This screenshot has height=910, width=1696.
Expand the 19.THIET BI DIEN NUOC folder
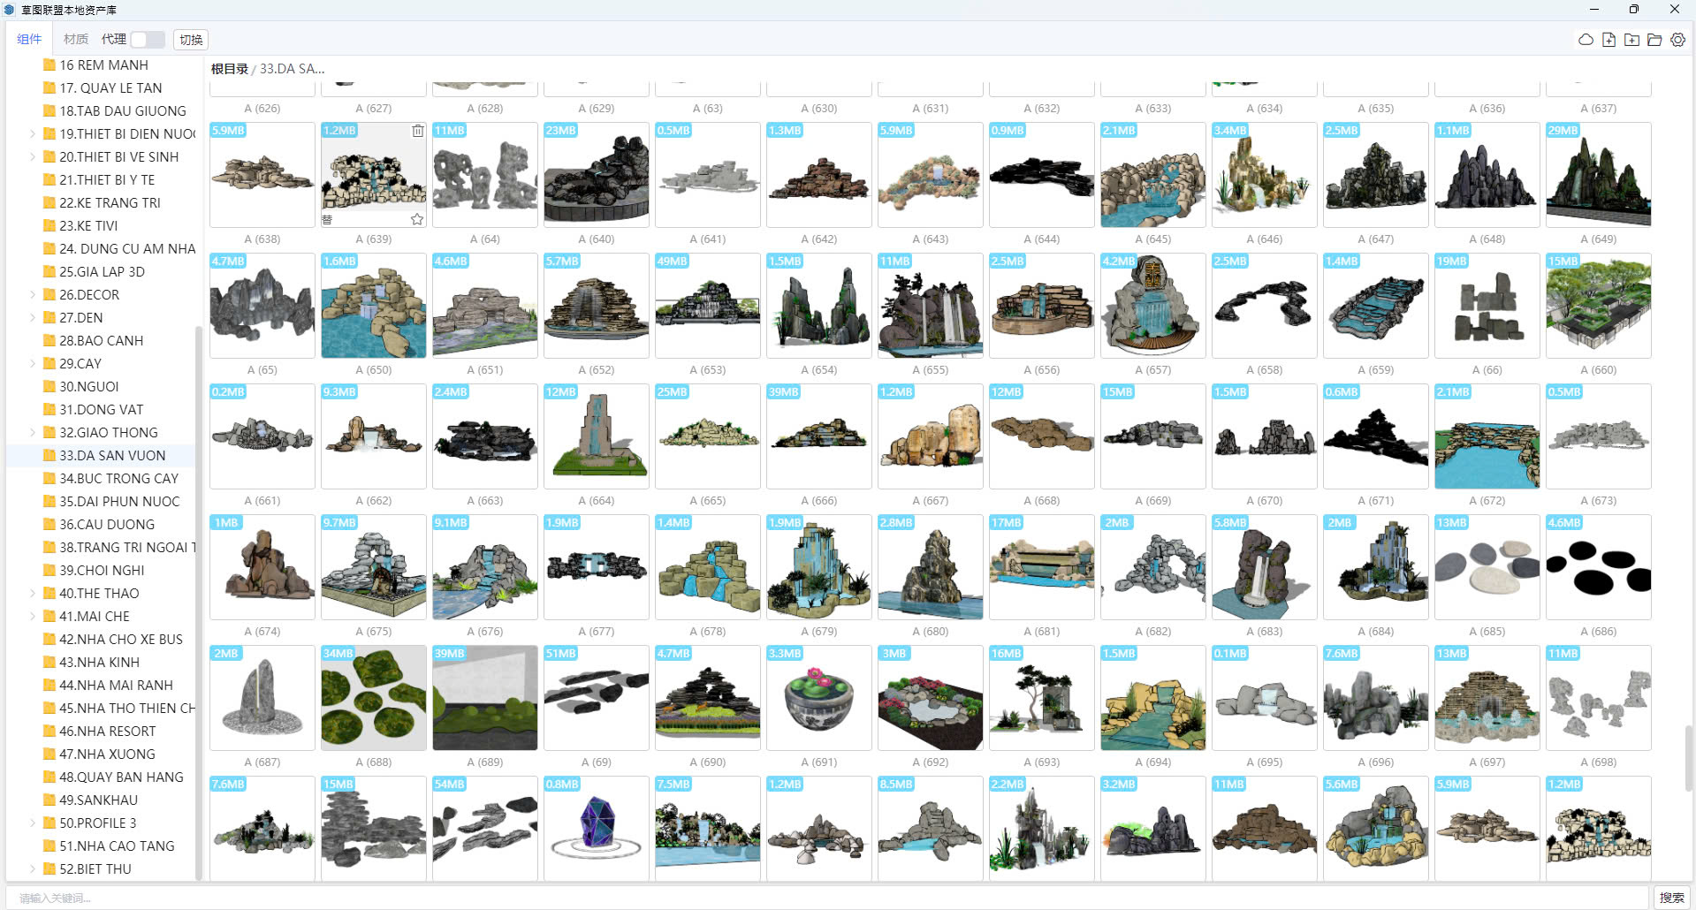click(33, 134)
